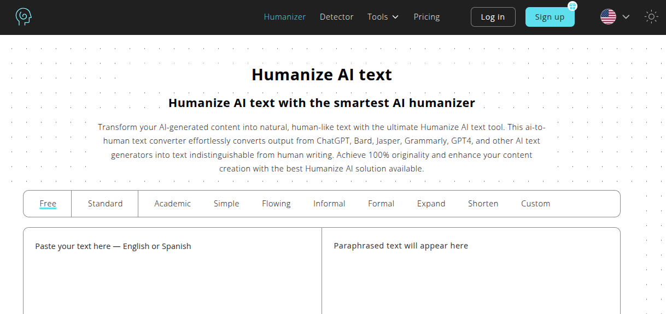Select the Standard mode tab
The image size is (666, 314).
(105, 204)
